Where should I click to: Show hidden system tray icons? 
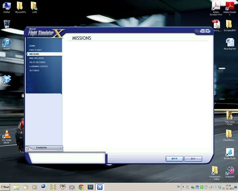[183, 187]
